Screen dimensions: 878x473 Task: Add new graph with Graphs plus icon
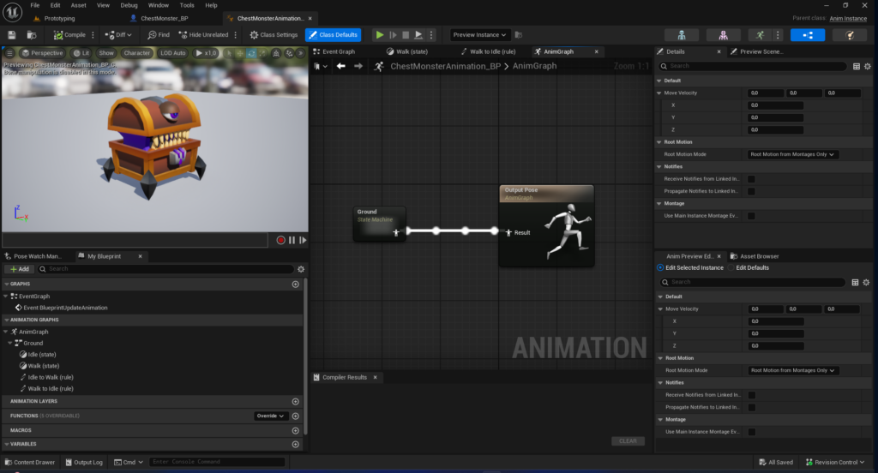296,284
